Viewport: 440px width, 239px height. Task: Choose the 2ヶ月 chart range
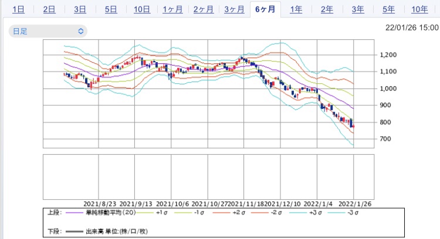click(x=204, y=9)
